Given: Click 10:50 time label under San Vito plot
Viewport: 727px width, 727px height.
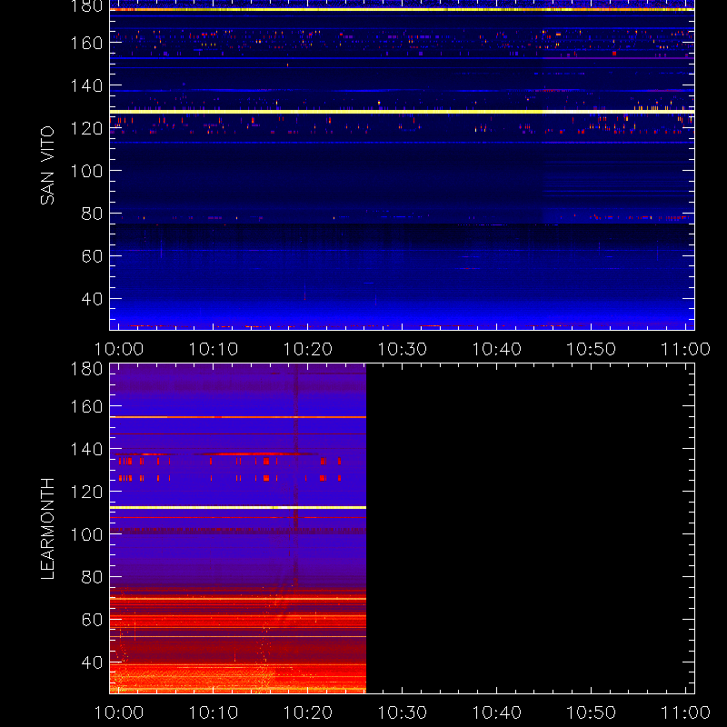Looking at the screenshot, I should pos(592,349).
